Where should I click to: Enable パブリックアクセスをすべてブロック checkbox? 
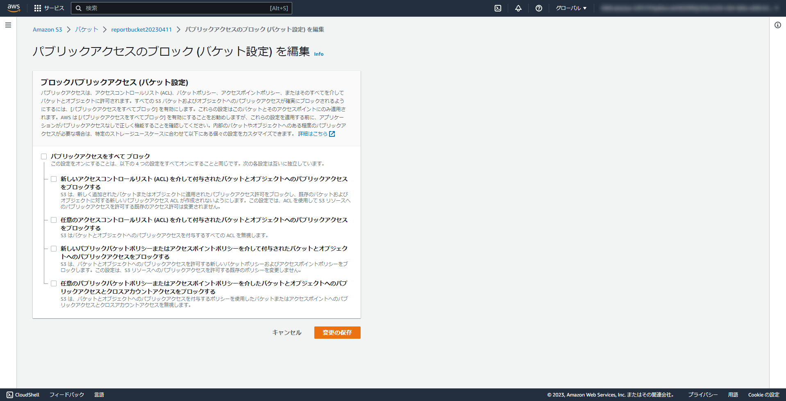click(x=43, y=156)
